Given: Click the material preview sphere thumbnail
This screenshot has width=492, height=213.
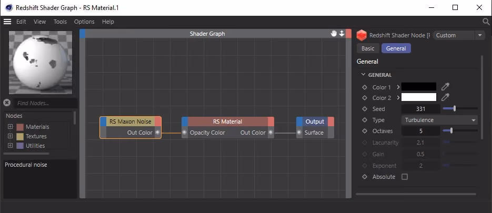Looking at the screenshot, I should [41, 62].
